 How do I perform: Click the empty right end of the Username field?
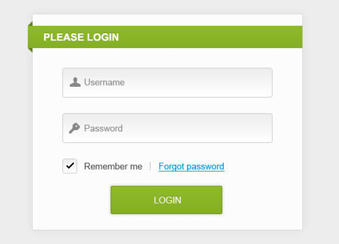237,83
